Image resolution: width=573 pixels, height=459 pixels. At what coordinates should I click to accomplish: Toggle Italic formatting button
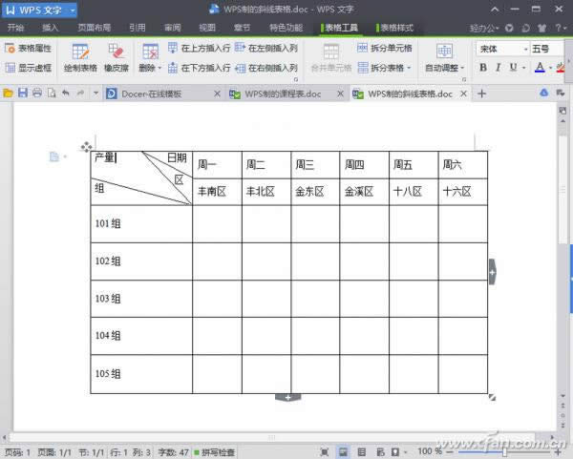(x=499, y=68)
